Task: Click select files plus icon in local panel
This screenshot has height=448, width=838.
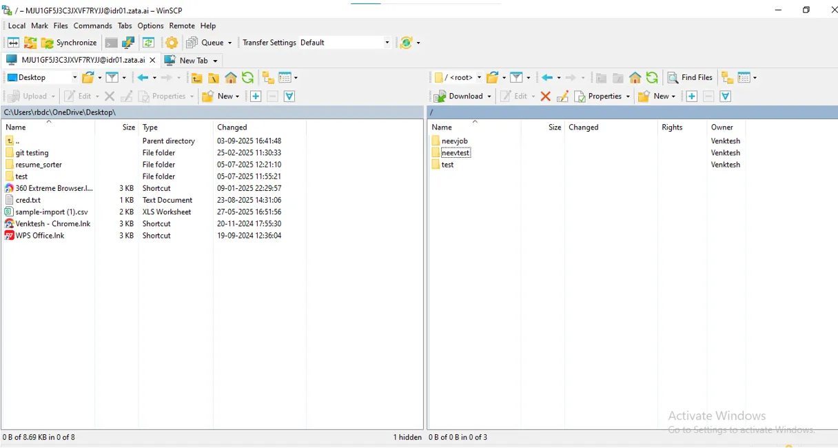Action: (x=256, y=96)
